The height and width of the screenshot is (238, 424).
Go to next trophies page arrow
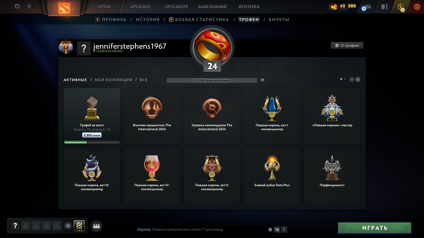tap(358, 79)
